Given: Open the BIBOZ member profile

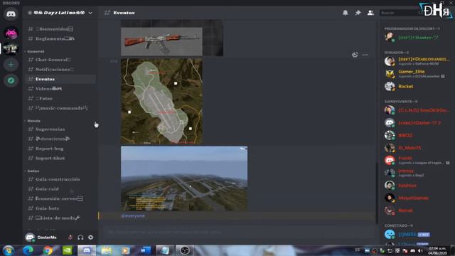Looking at the screenshot, I should [417, 135].
